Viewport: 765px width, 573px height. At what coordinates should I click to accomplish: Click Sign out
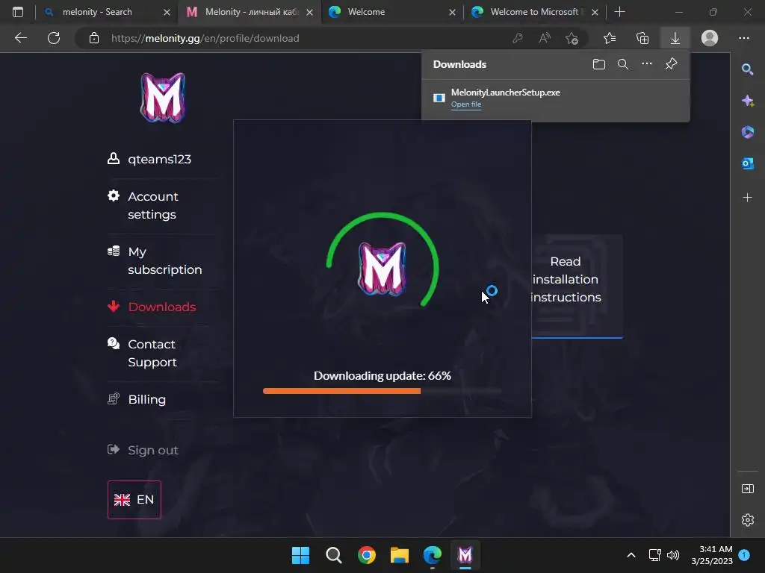click(x=143, y=450)
